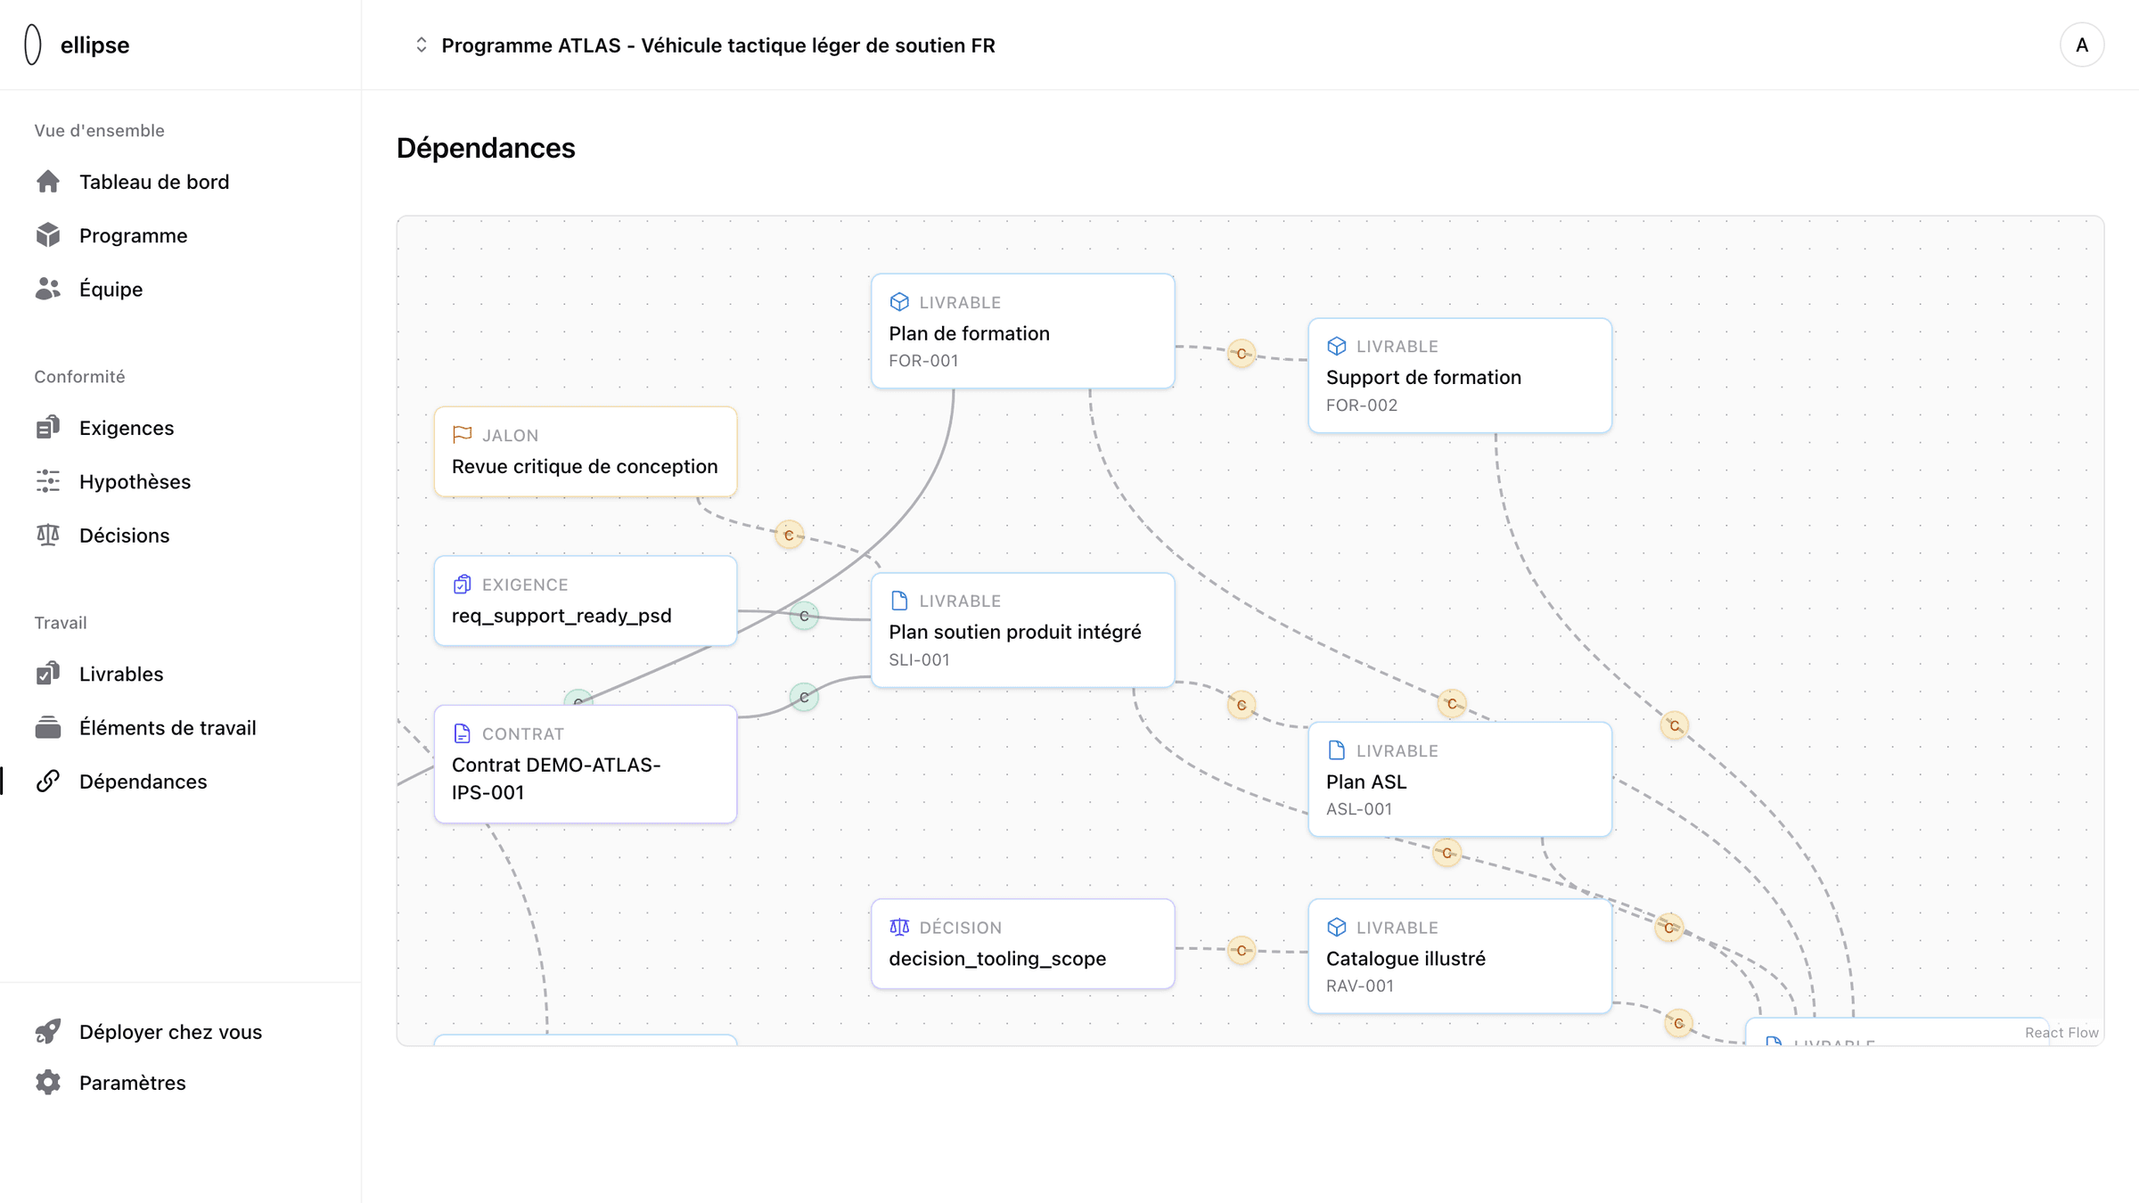Select the Support de formation node

pyautogui.click(x=1460, y=375)
